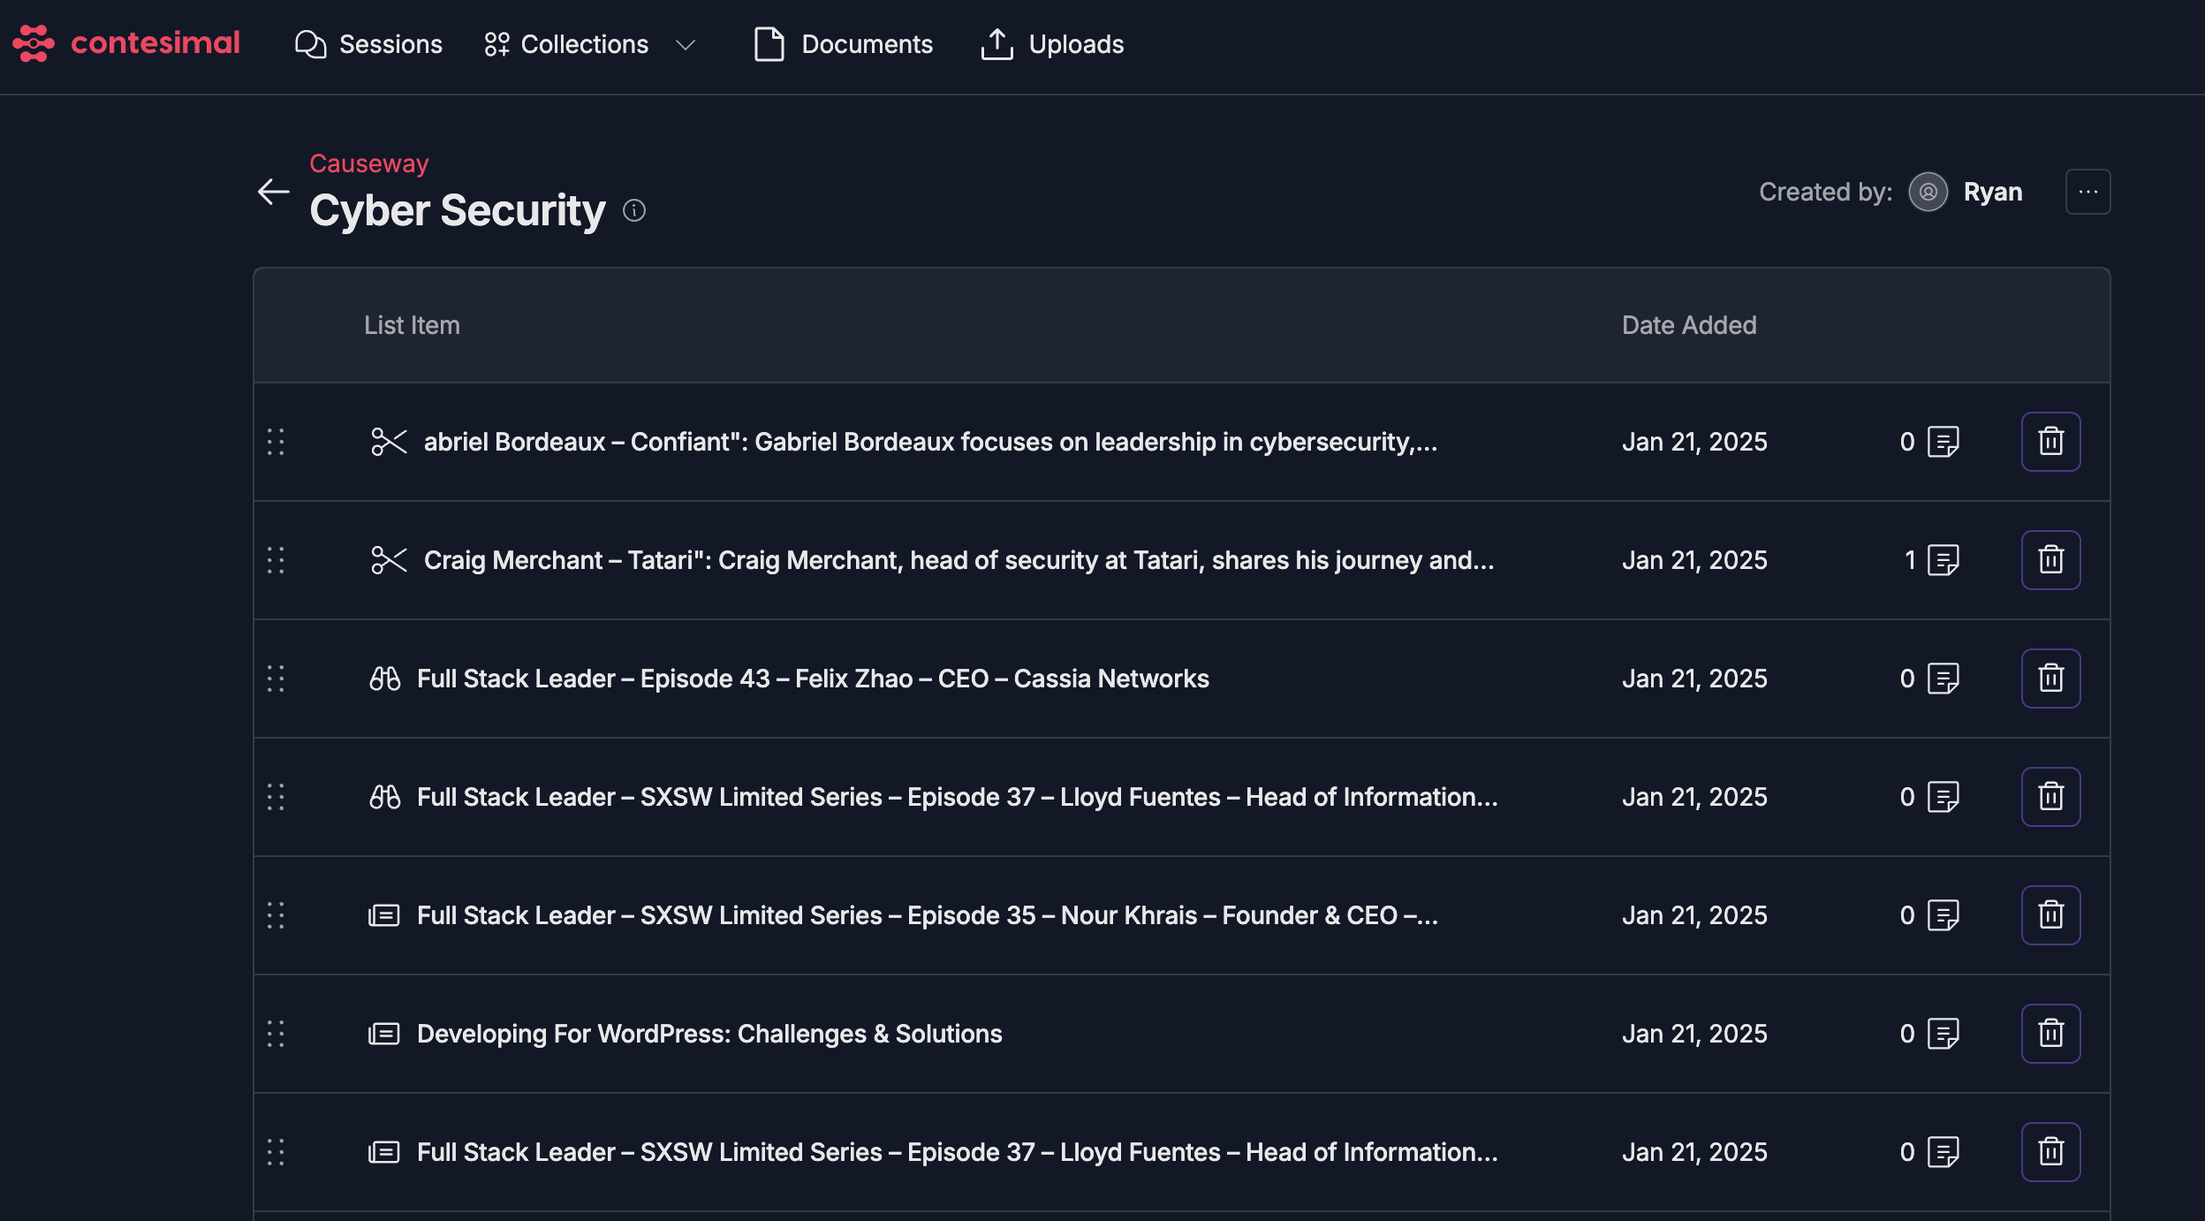2205x1221 pixels.
Task: Open the three-dots options menu
Action: [x=2088, y=192]
